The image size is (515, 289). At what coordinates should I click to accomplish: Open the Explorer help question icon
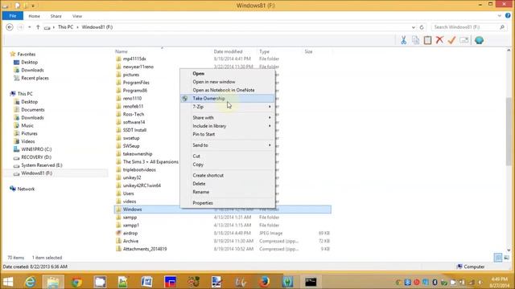508,15
